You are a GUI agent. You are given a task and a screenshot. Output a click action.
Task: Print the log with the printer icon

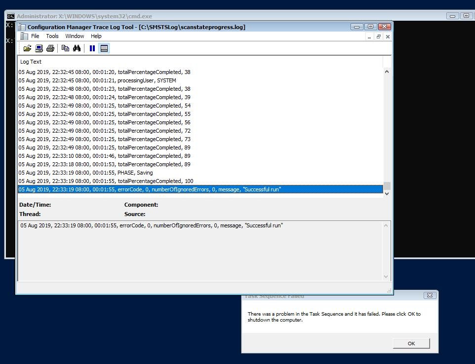(x=50, y=48)
